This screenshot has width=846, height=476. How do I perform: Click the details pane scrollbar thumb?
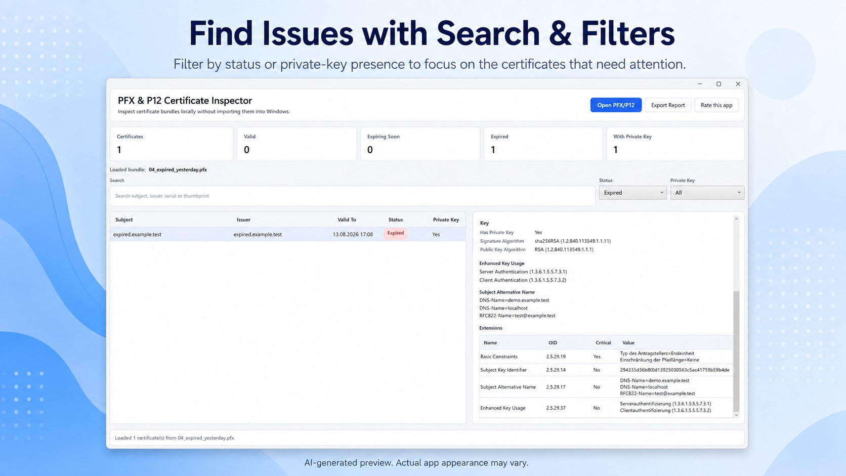pyautogui.click(x=736, y=351)
